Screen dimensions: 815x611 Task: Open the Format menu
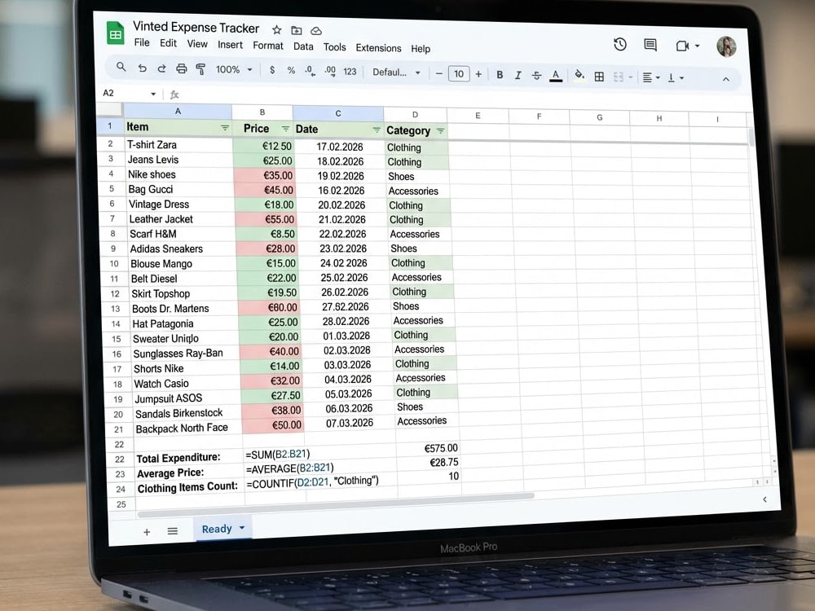click(267, 46)
